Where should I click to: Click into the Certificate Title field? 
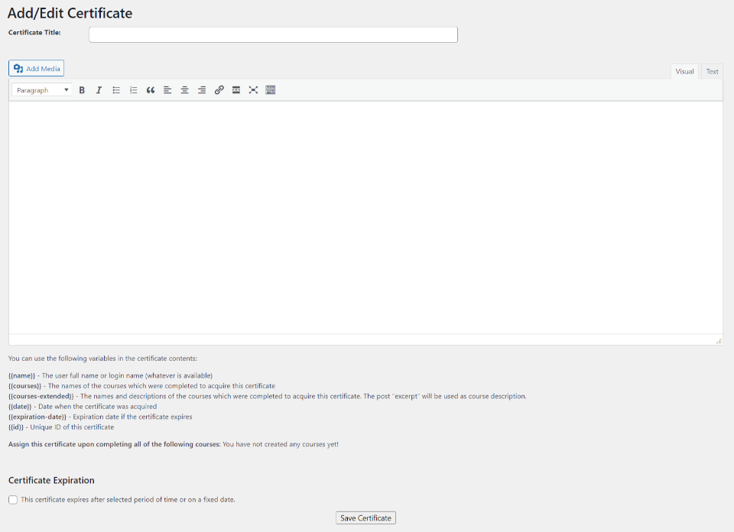tap(273, 34)
